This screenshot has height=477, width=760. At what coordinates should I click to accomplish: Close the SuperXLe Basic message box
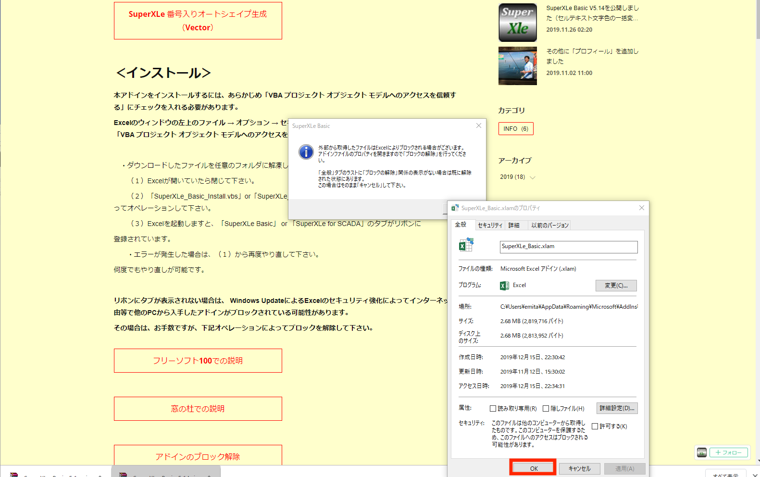pyautogui.click(x=478, y=126)
